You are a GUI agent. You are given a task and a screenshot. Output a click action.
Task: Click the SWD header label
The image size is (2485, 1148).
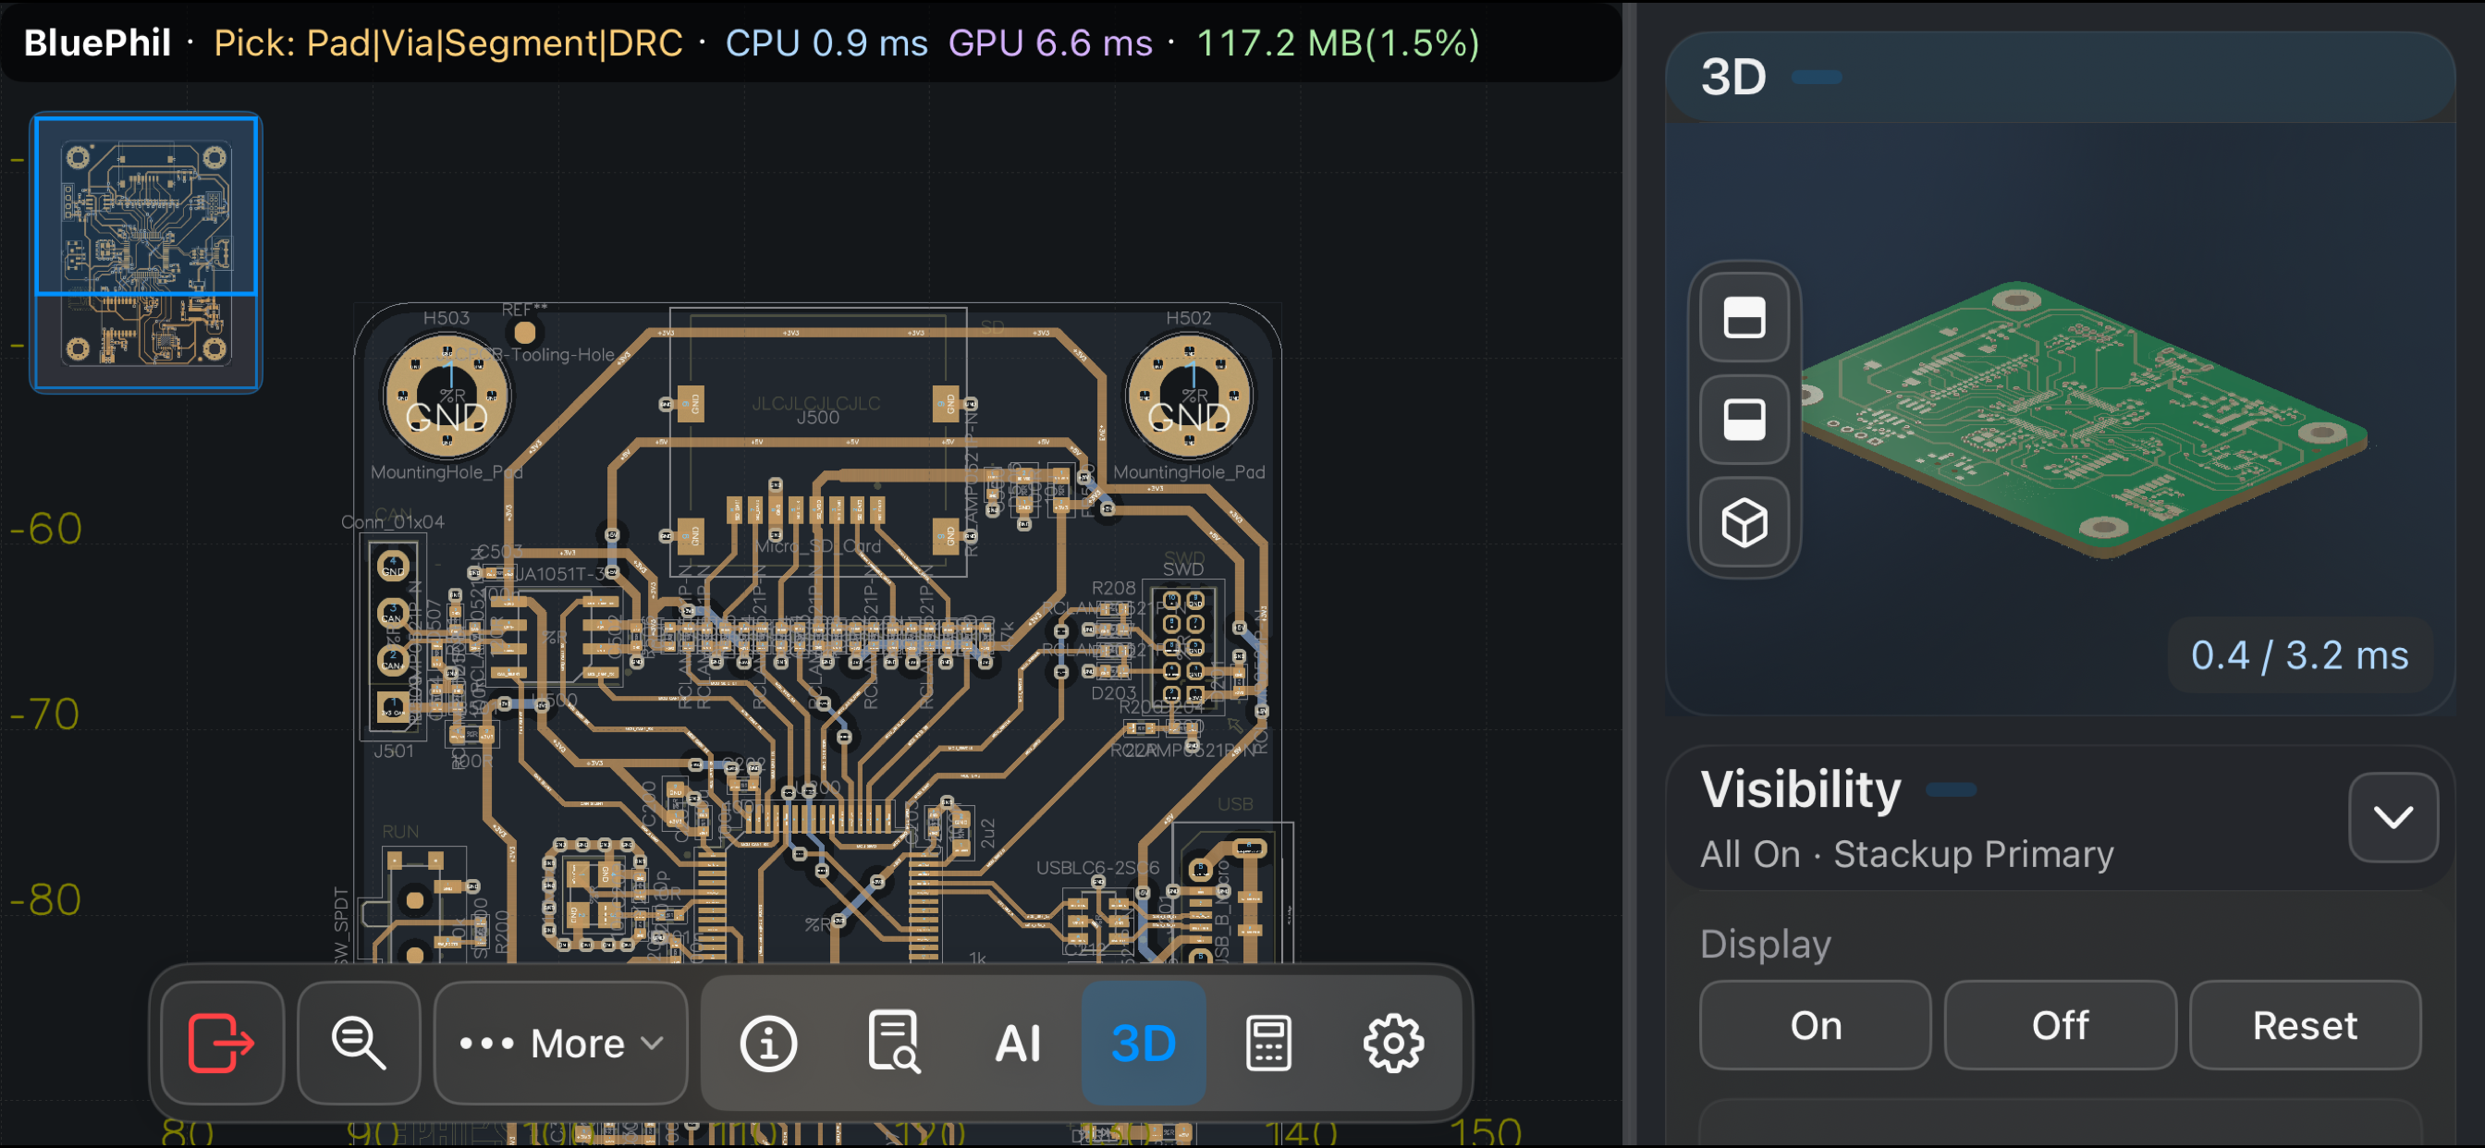point(1183,569)
